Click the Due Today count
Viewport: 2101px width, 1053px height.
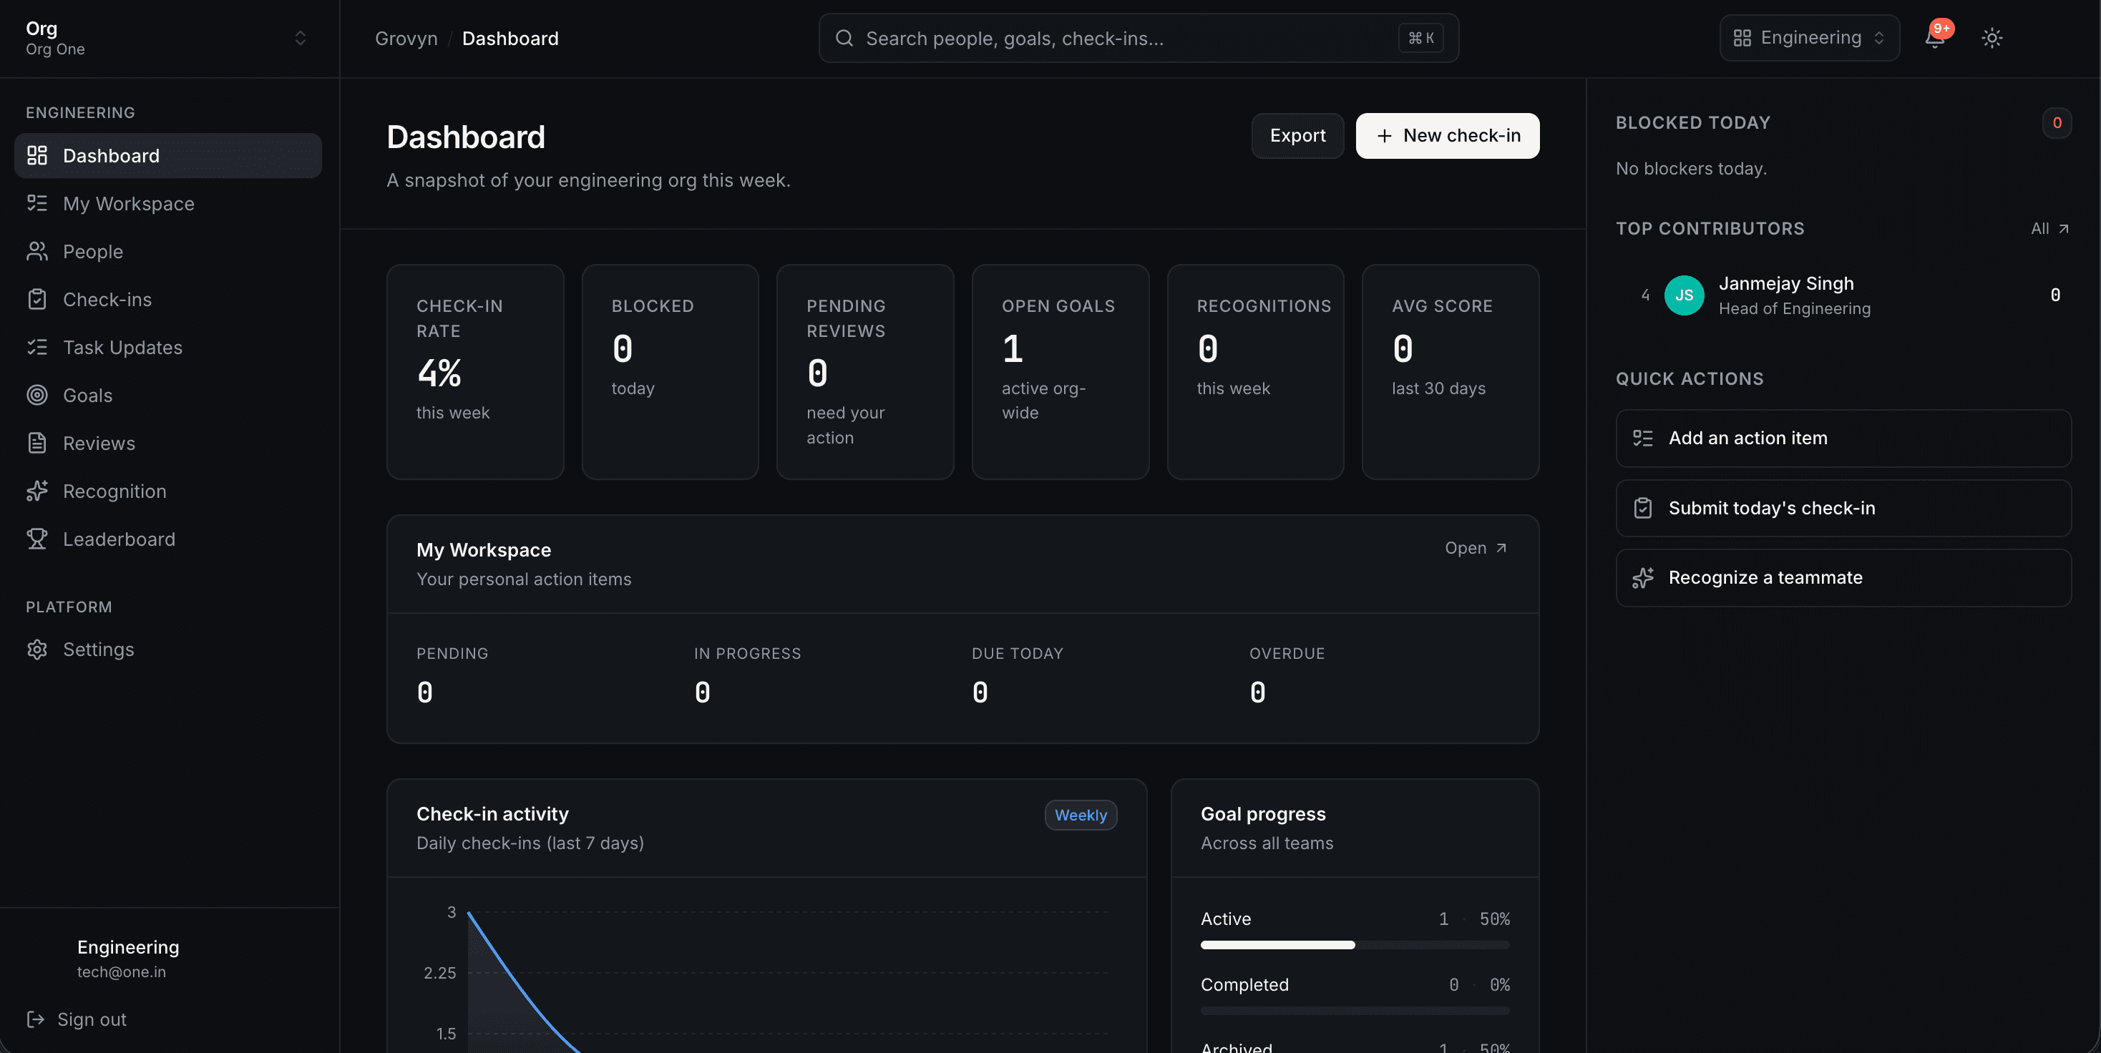(980, 692)
